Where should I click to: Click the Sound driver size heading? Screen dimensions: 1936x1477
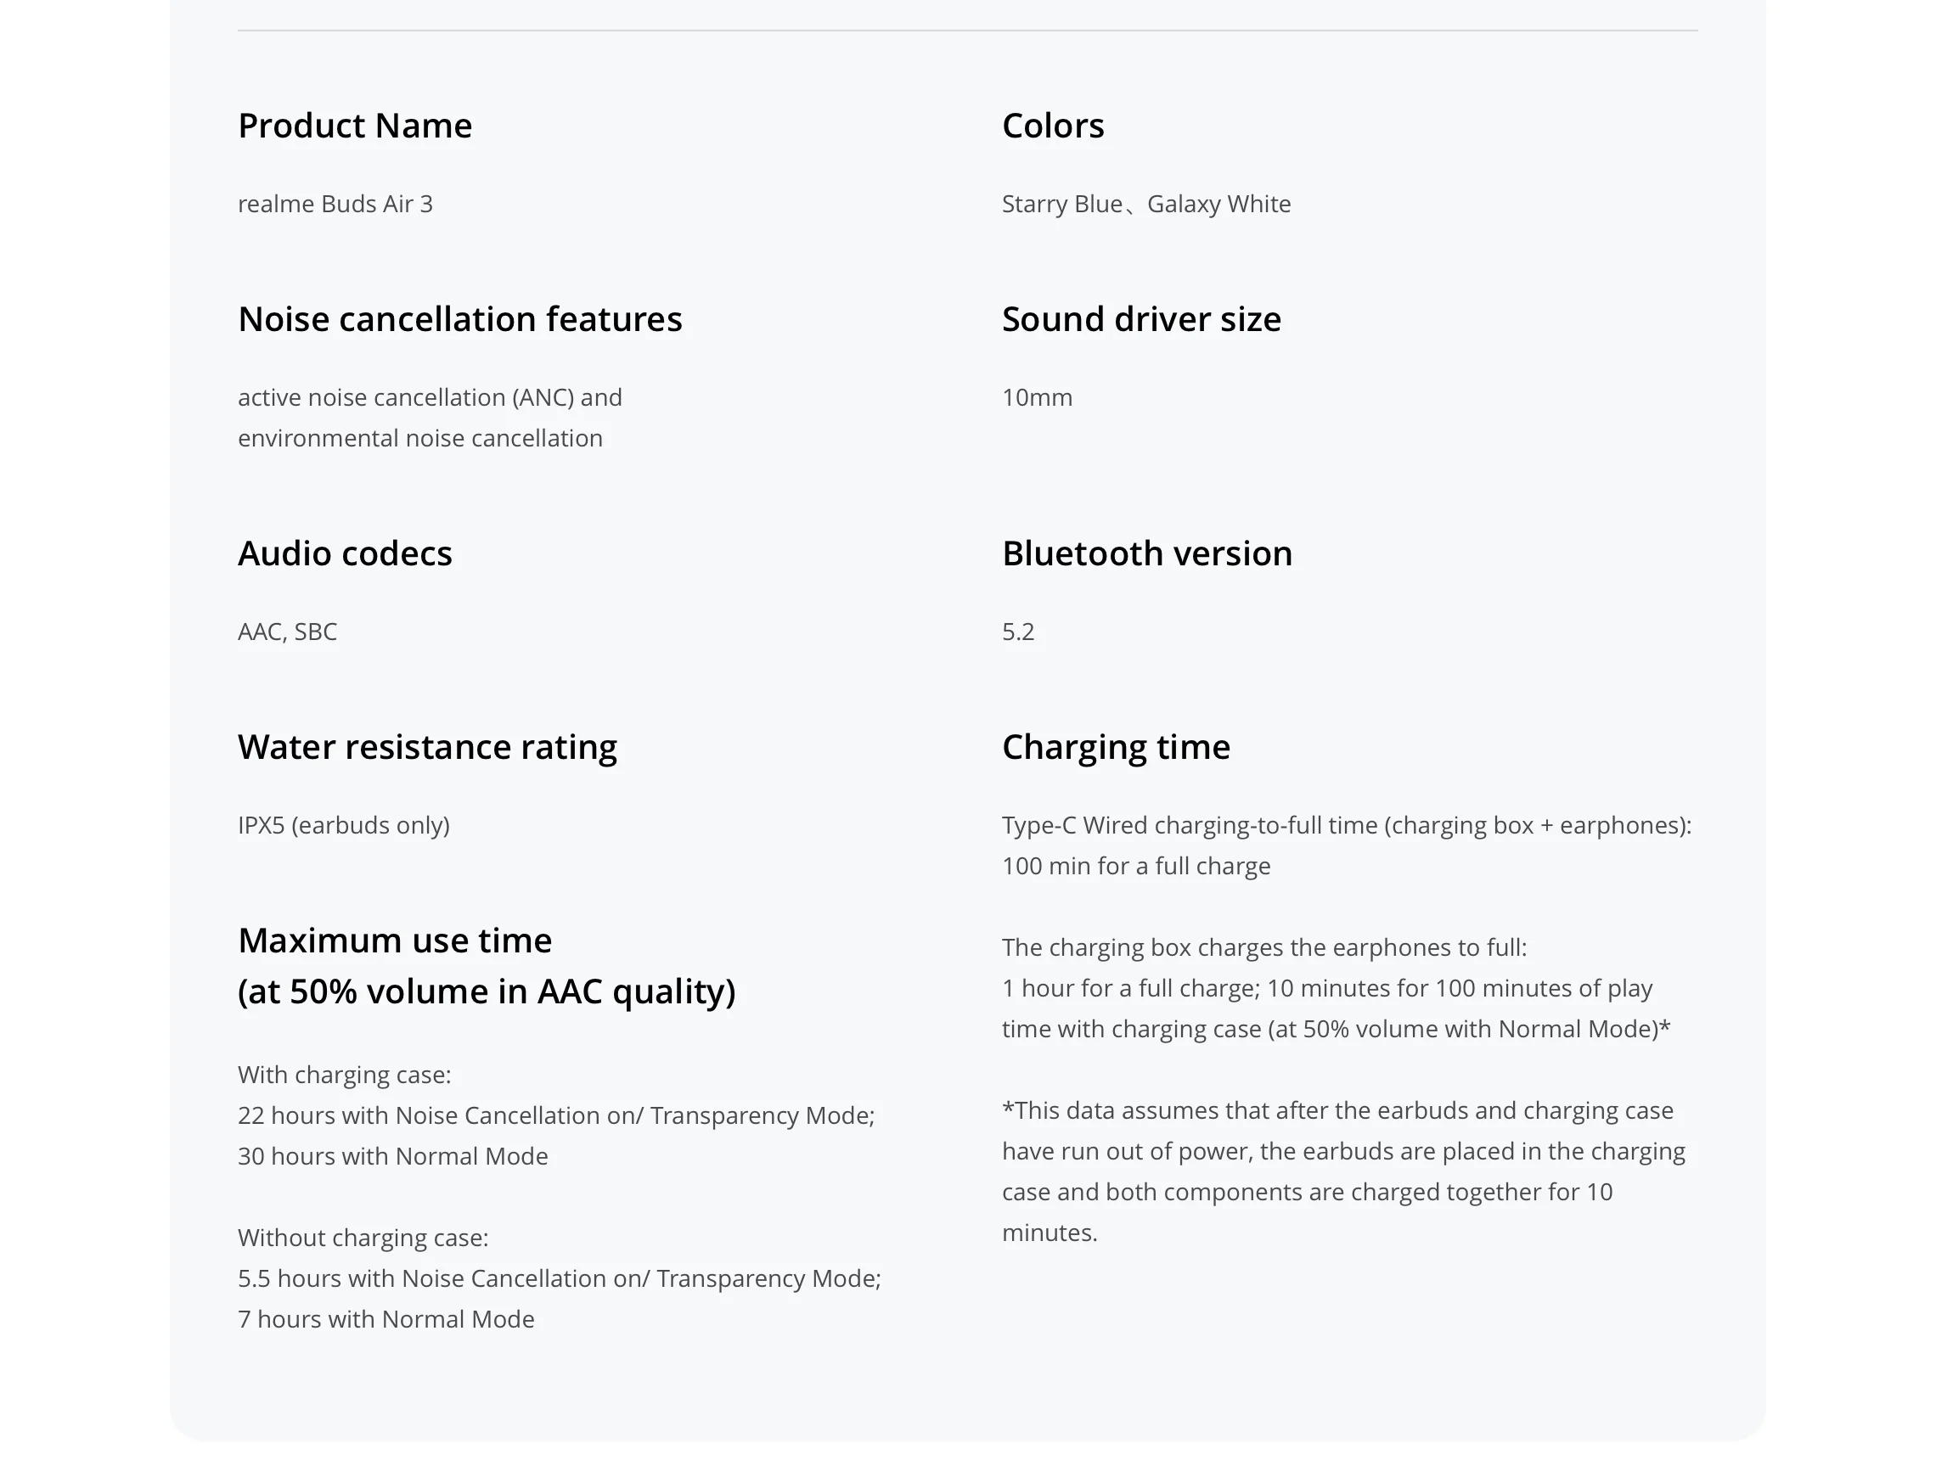(x=1141, y=319)
